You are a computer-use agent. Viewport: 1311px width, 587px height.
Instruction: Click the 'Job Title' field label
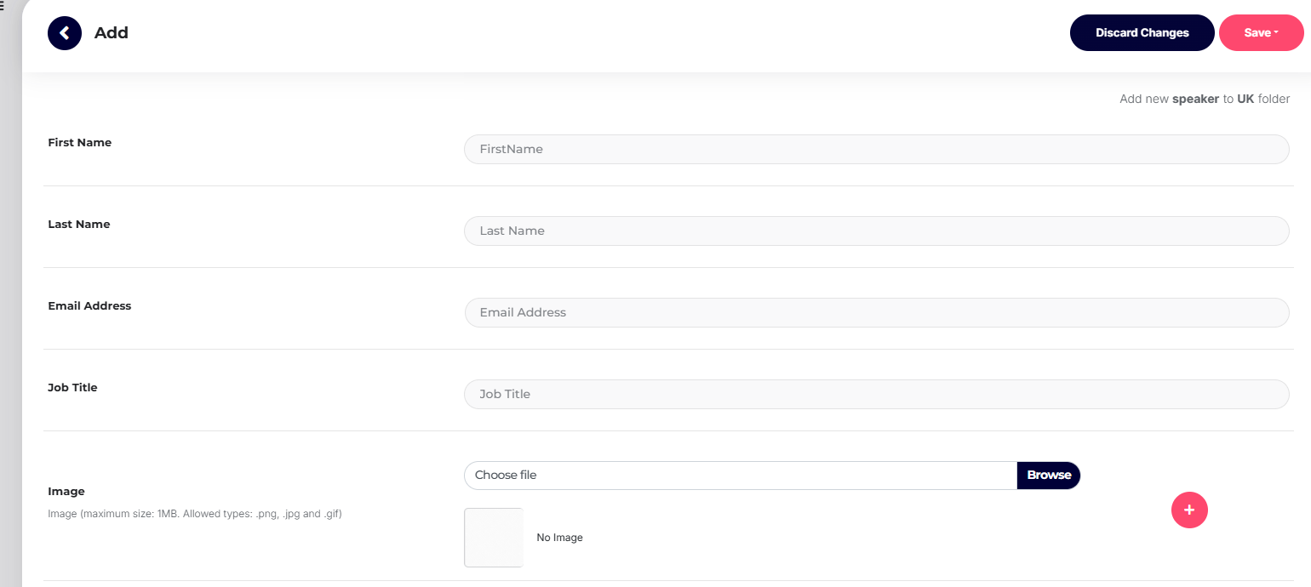click(x=72, y=388)
